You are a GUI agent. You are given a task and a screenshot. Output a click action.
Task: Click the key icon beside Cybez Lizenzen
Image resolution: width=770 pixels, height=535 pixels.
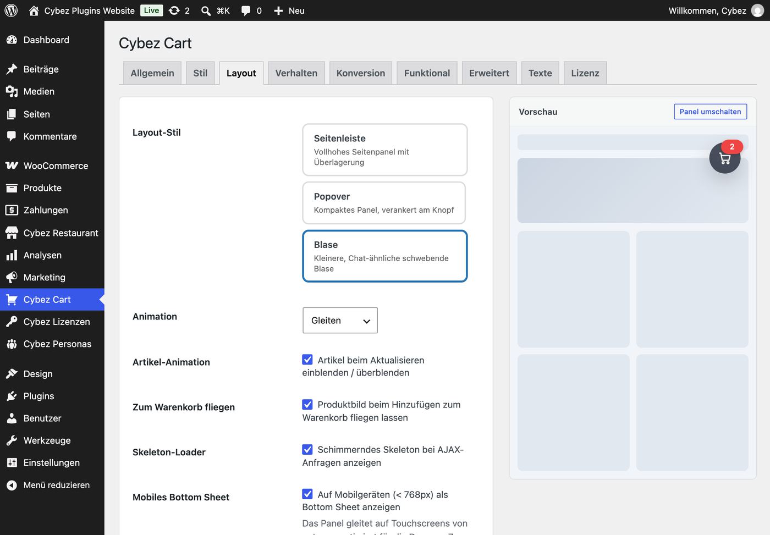(12, 322)
